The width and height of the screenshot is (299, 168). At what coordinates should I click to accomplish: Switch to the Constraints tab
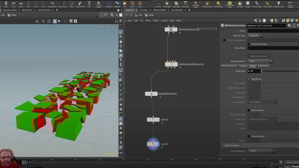point(263,66)
